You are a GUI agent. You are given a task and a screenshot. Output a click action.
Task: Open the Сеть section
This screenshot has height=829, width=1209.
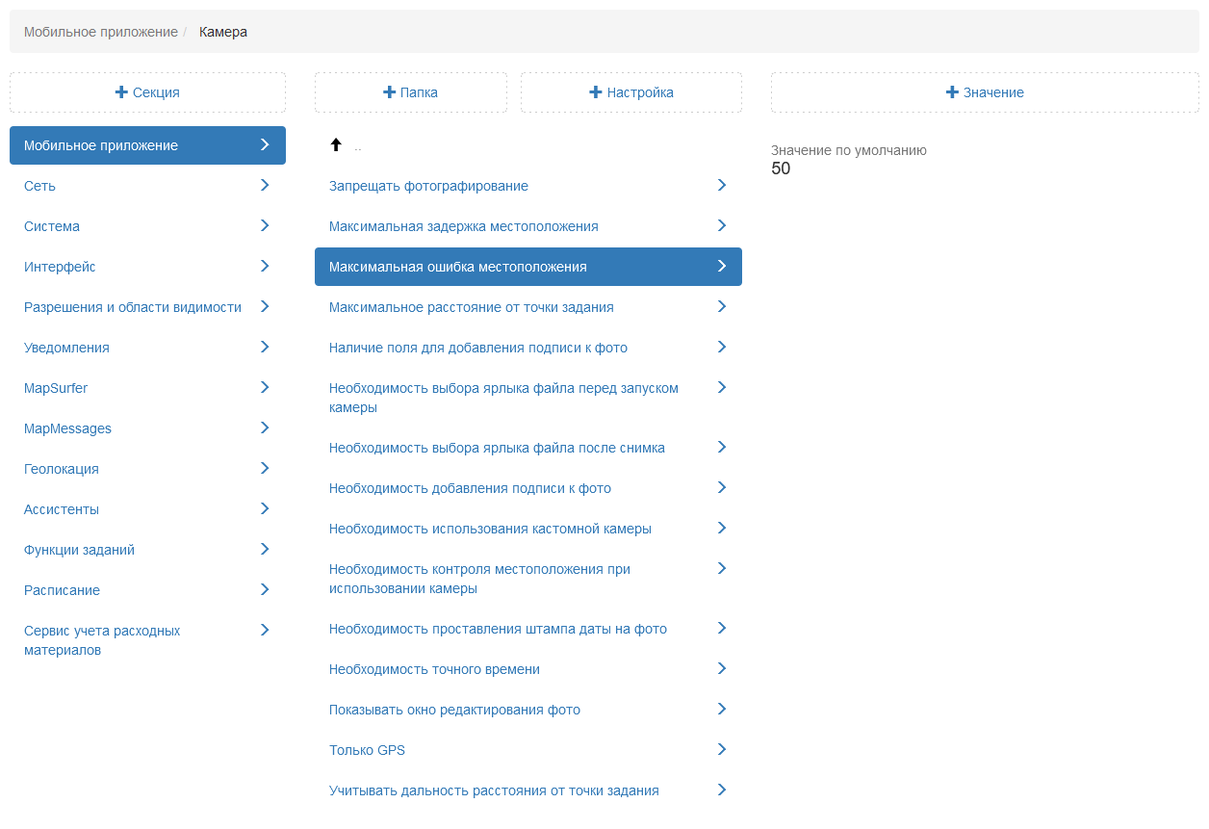coord(147,186)
